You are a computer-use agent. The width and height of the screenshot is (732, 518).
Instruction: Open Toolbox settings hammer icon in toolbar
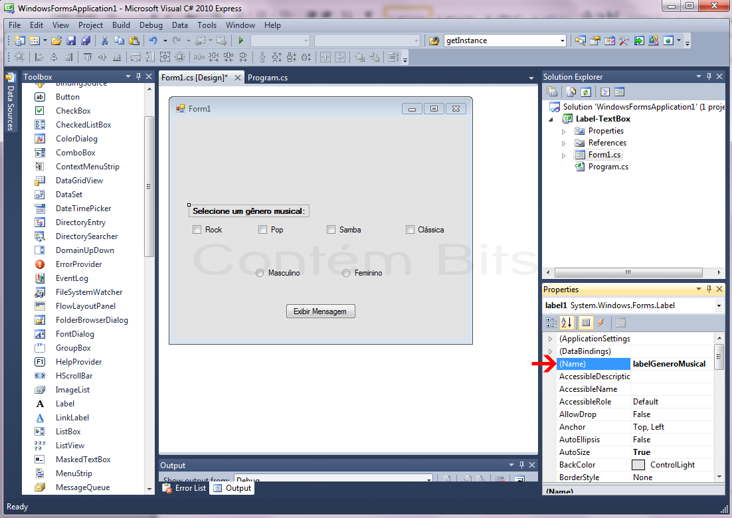point(624,41)
